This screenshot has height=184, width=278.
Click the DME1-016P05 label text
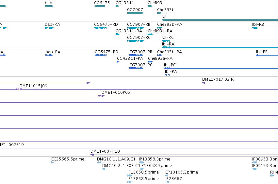[x=116, y=92]
